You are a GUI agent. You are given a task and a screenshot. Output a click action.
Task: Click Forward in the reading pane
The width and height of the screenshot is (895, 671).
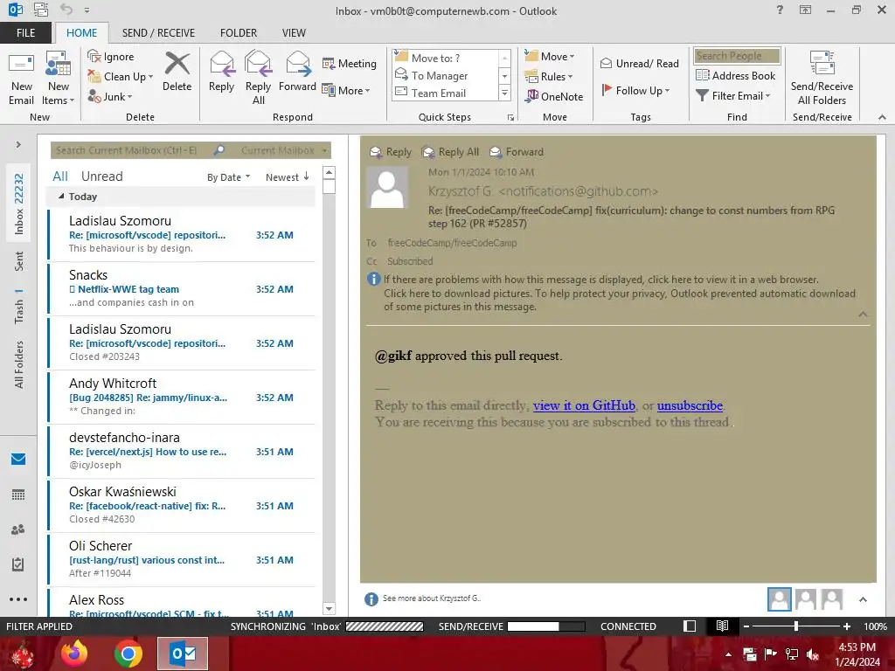[517, 152]
